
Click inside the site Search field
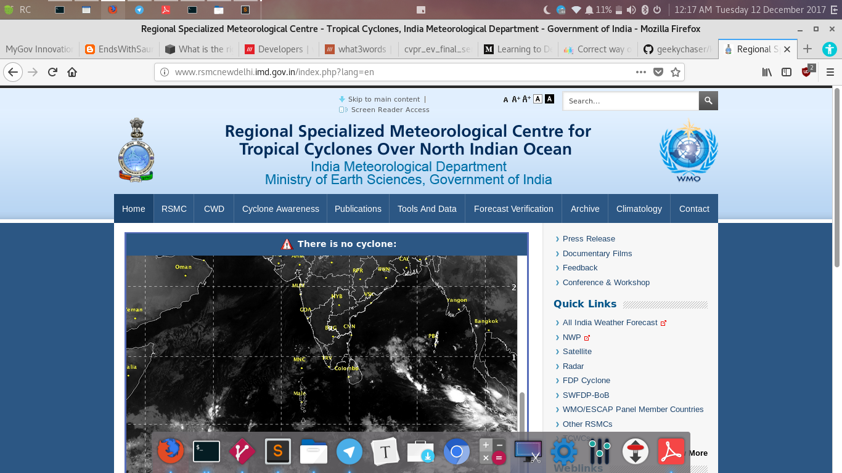point(631,101)
